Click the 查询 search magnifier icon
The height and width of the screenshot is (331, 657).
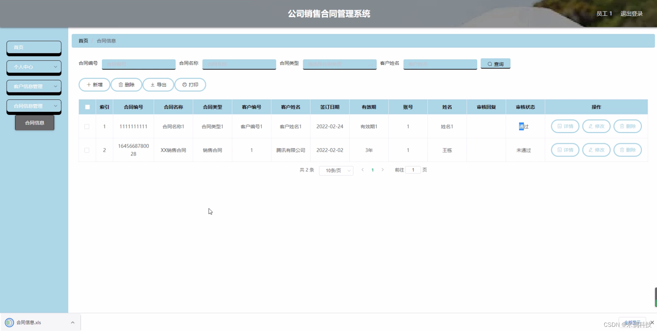point(491,63)
